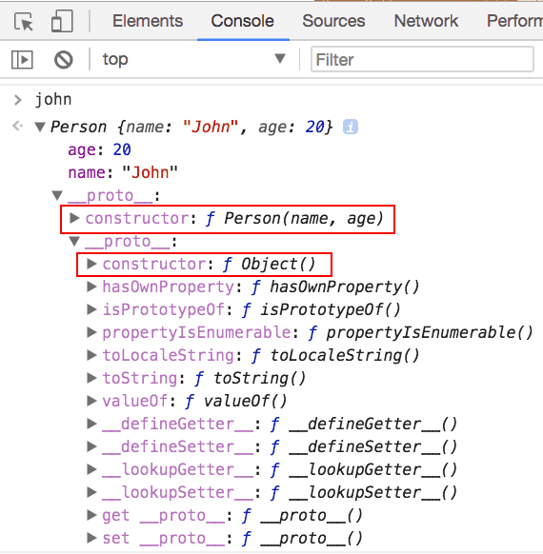The width and height of the screenshot is (543, 554).
Task: Open the Network tab
Action: pyautogui.click(x=426, y=21)
